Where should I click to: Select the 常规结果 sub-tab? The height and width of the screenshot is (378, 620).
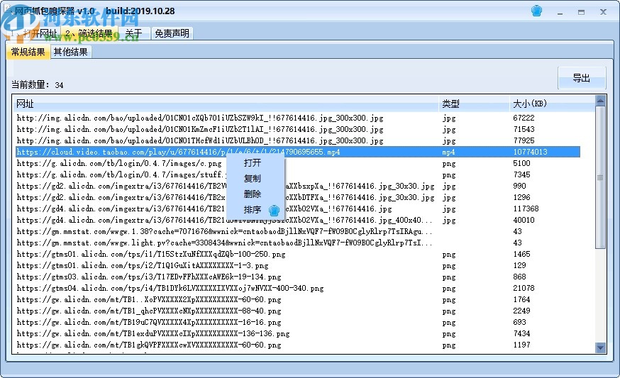pos(28,52)
